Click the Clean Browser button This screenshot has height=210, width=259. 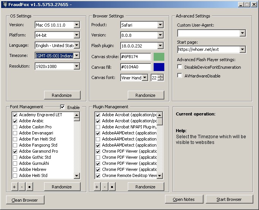pyautogui.click(x=25, y=200)
